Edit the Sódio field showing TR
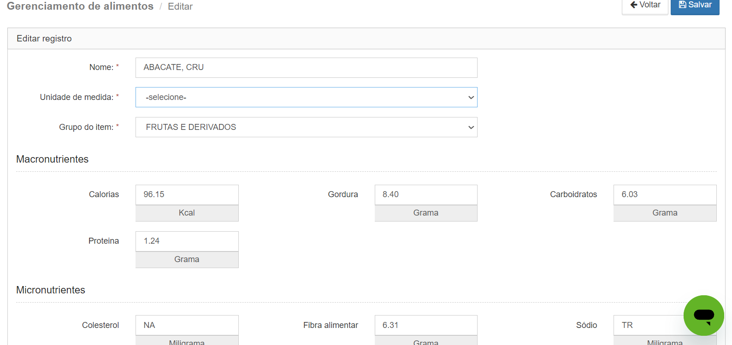This screenshot has width=732, height=345. pyautogui.click(x=650, y=325)
